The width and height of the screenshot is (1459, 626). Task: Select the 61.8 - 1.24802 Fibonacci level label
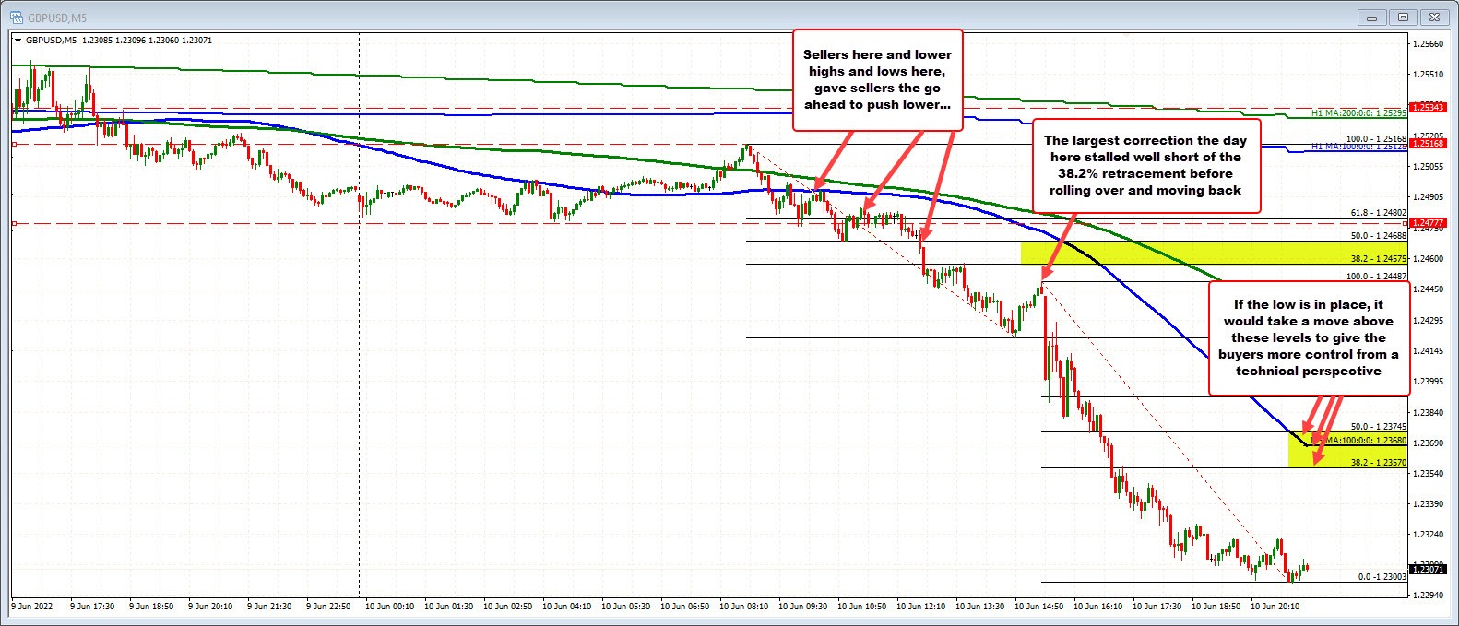click(x=1380, y=213)
